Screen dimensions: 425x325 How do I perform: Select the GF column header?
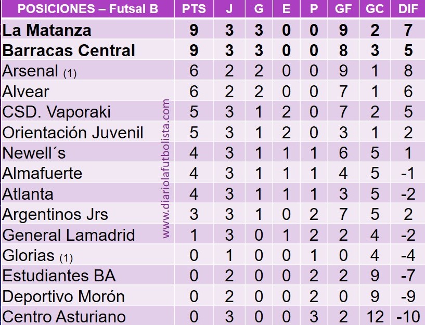point(343,9)
